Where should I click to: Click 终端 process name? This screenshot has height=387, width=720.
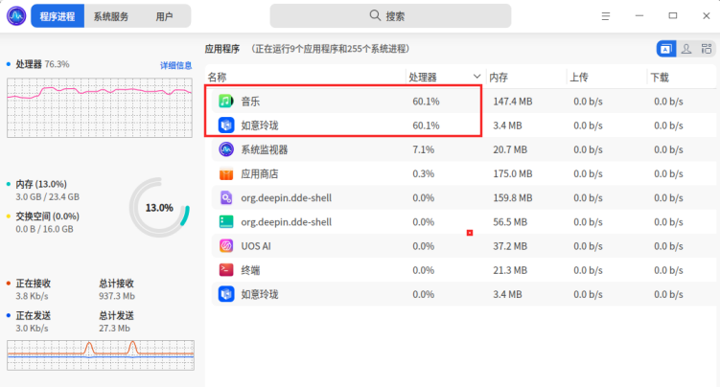[x=250, y=270]
